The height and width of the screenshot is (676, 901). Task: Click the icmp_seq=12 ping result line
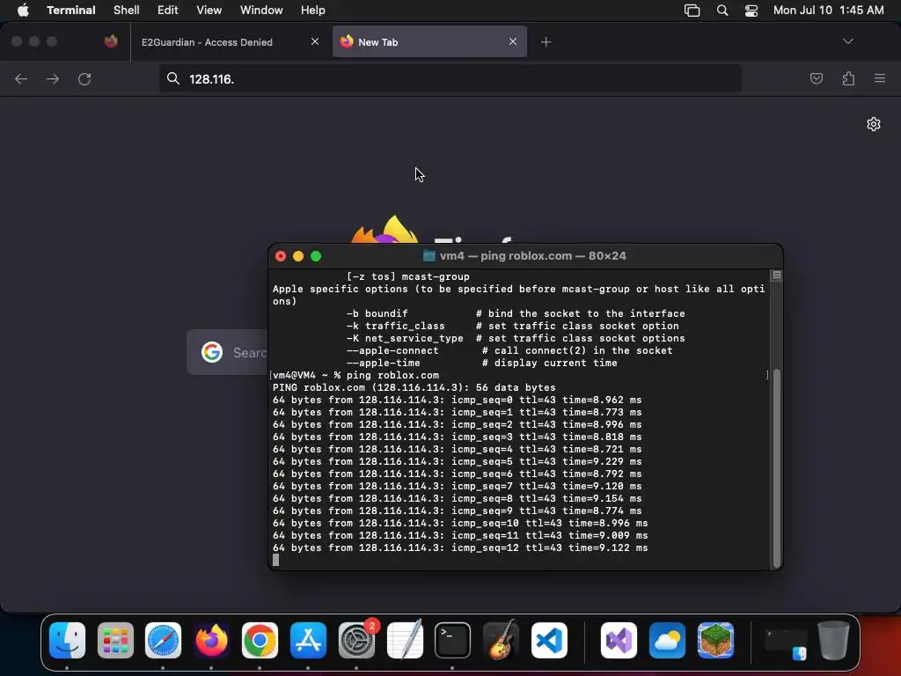459,547
